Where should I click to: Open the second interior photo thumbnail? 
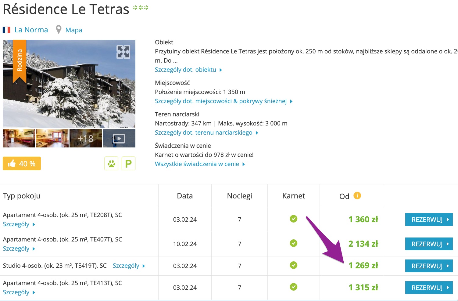[52, 138]
